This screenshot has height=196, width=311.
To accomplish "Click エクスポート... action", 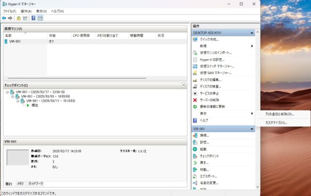I will (208, 176).
